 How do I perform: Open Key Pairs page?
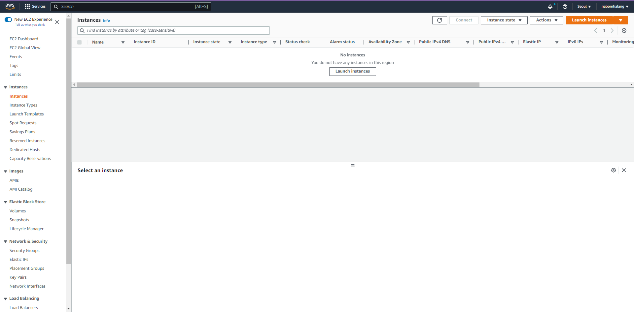[18, 277]
